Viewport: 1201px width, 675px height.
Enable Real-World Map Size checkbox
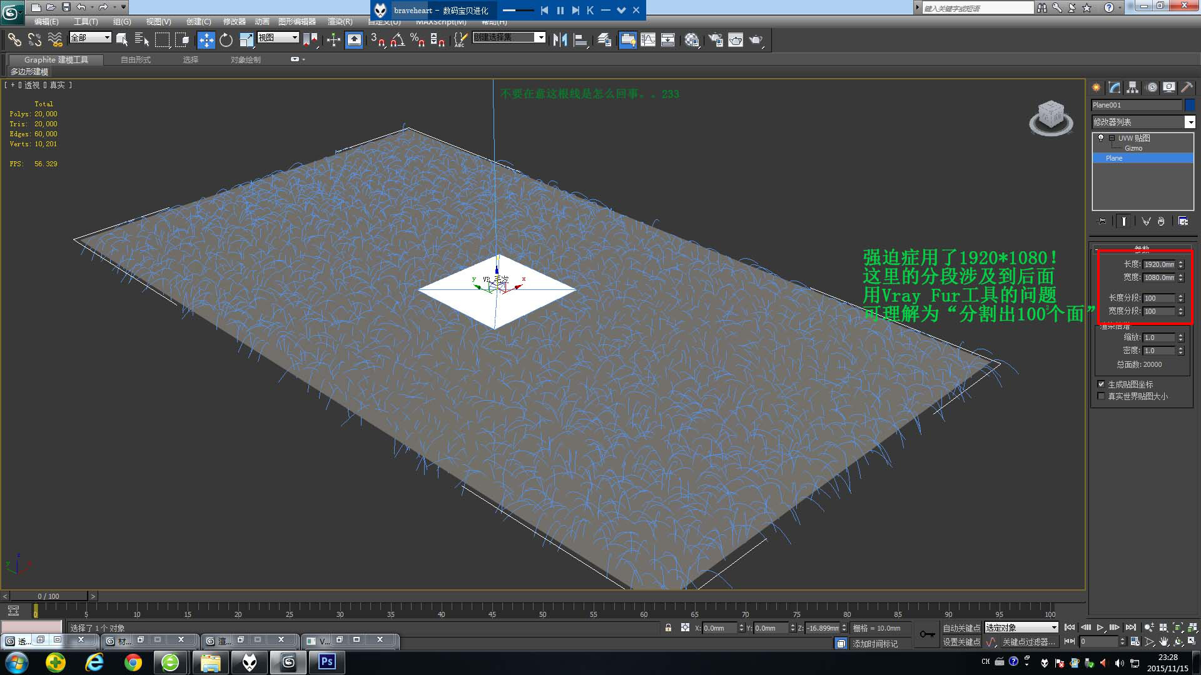pos(1101,396)
